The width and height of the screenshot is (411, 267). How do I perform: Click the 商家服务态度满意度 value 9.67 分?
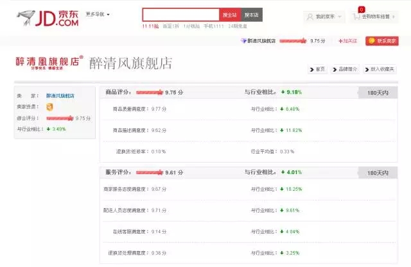pos(159,189)
